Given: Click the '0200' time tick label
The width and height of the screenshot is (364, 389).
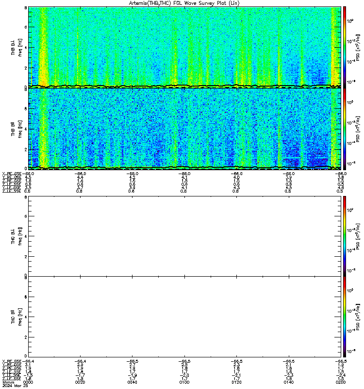Looking at the screenshot, I should [341, 382].
